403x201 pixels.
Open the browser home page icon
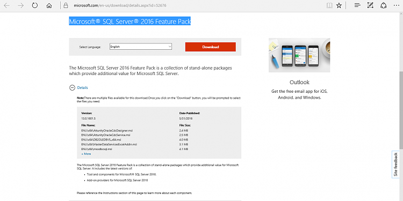point(49,5)
